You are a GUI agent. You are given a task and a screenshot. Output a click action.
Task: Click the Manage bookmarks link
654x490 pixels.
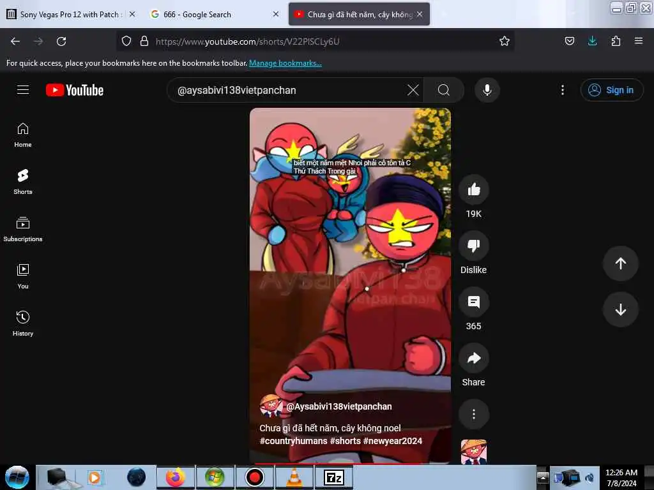coord(285,63)
